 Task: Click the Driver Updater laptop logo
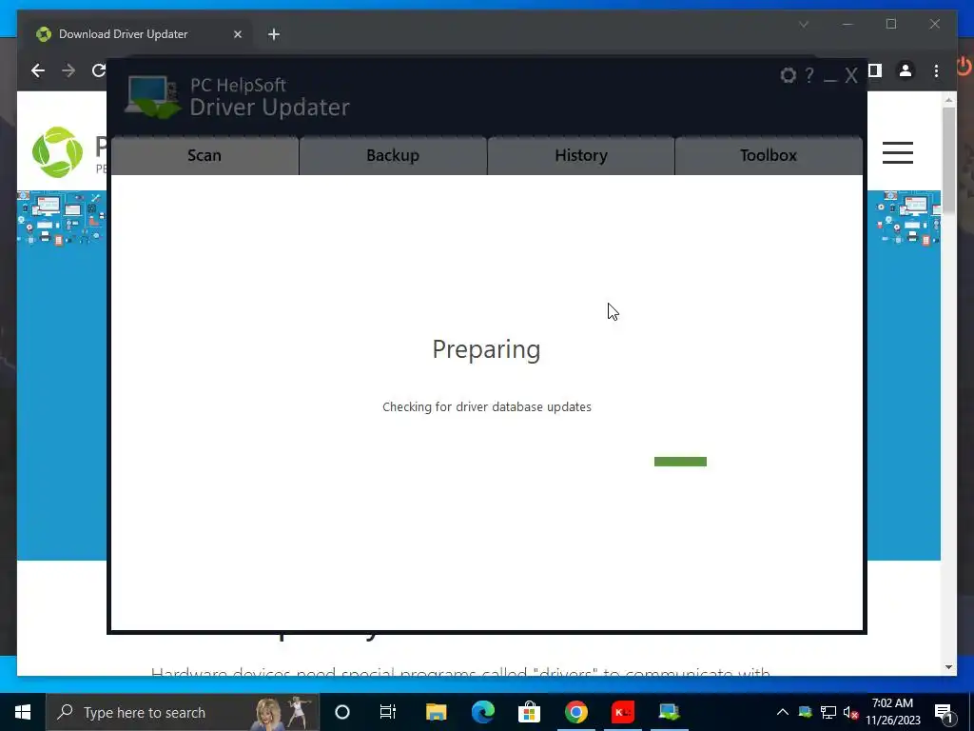(153, 97)
